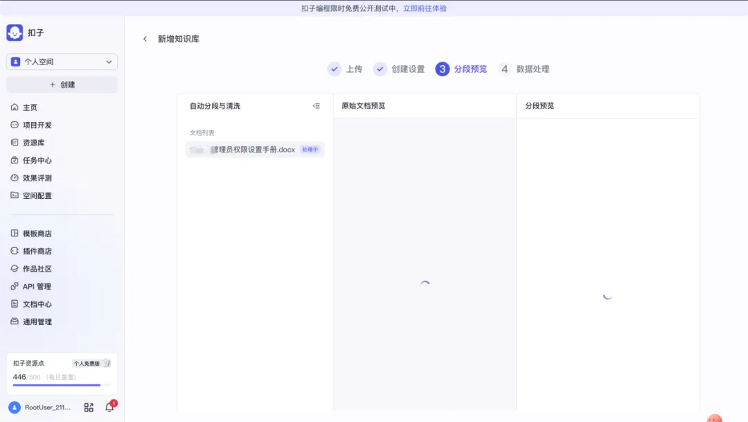Viewport: 748px width, 422px height.
Task: Click the 446/500 resource points text
Action: pos(26,377)
